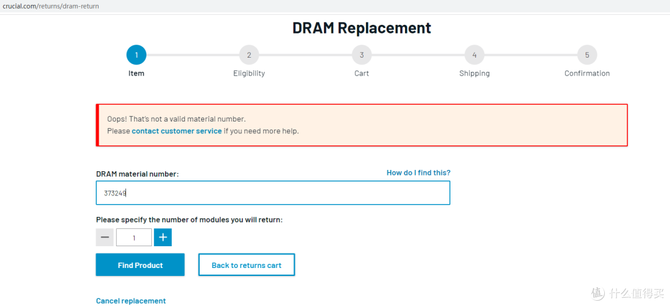Decrease module quantity with minus button
670x307 pixels.
pyautogui.click(x=105, y=238)
